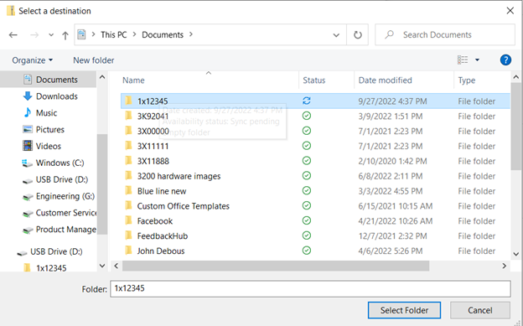This screenshot has height=326, width=523.
Task: Select the 3X11111 folder
Action: [x=153, y=146]
